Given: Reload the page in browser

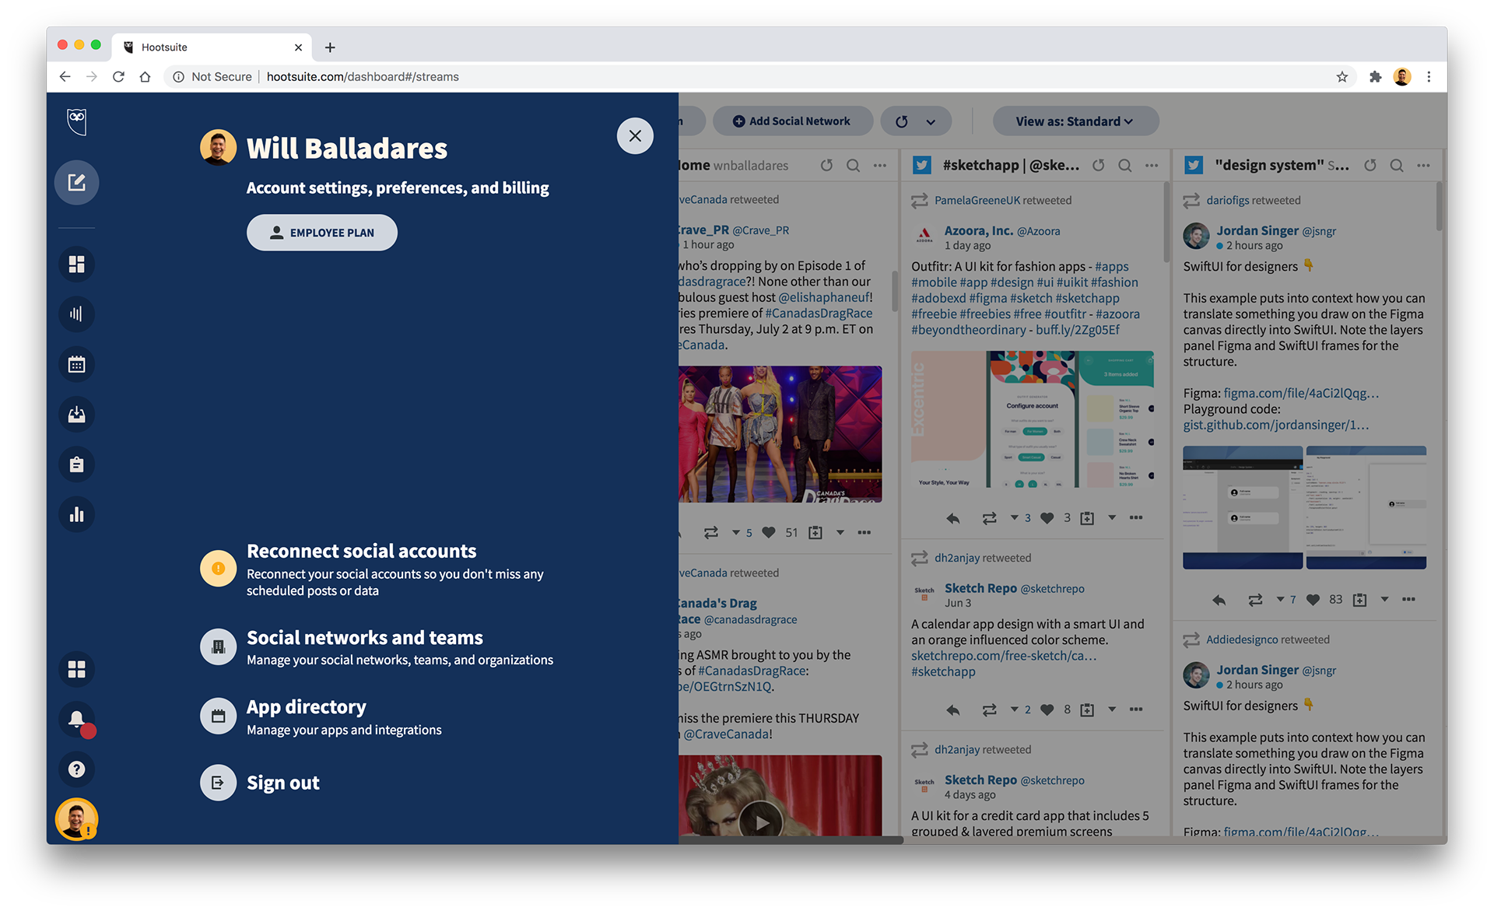Looking at the screenshot, I should [x=118, y=77].
